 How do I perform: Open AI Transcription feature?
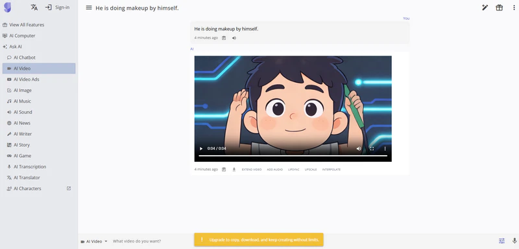[39, 166]
